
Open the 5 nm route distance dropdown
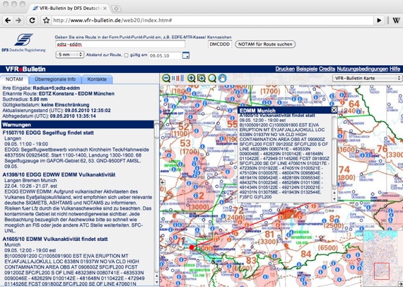70,55
